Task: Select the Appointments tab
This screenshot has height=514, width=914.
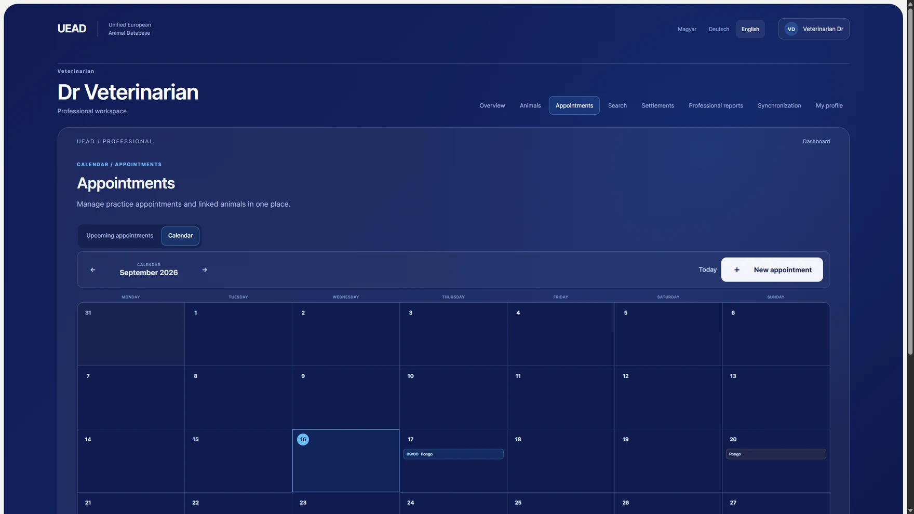Action: 574,105
